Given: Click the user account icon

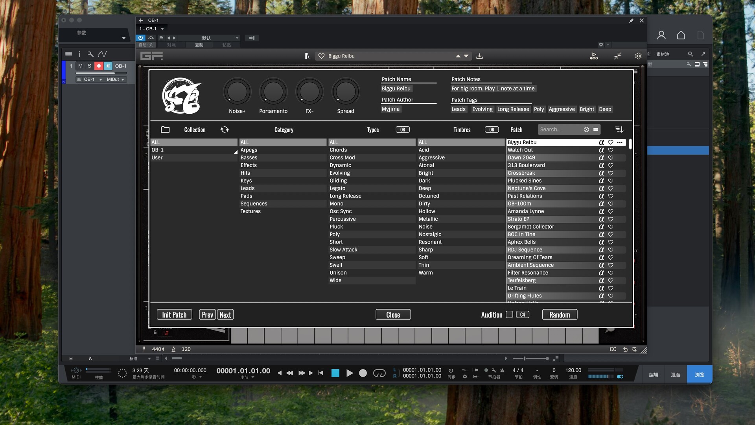Looking at the screenshot, I should click(661, 35).
